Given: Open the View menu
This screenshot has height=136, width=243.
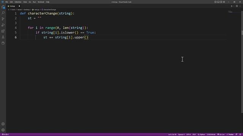Looking at the screenshot, I should [x=25, y=2].
